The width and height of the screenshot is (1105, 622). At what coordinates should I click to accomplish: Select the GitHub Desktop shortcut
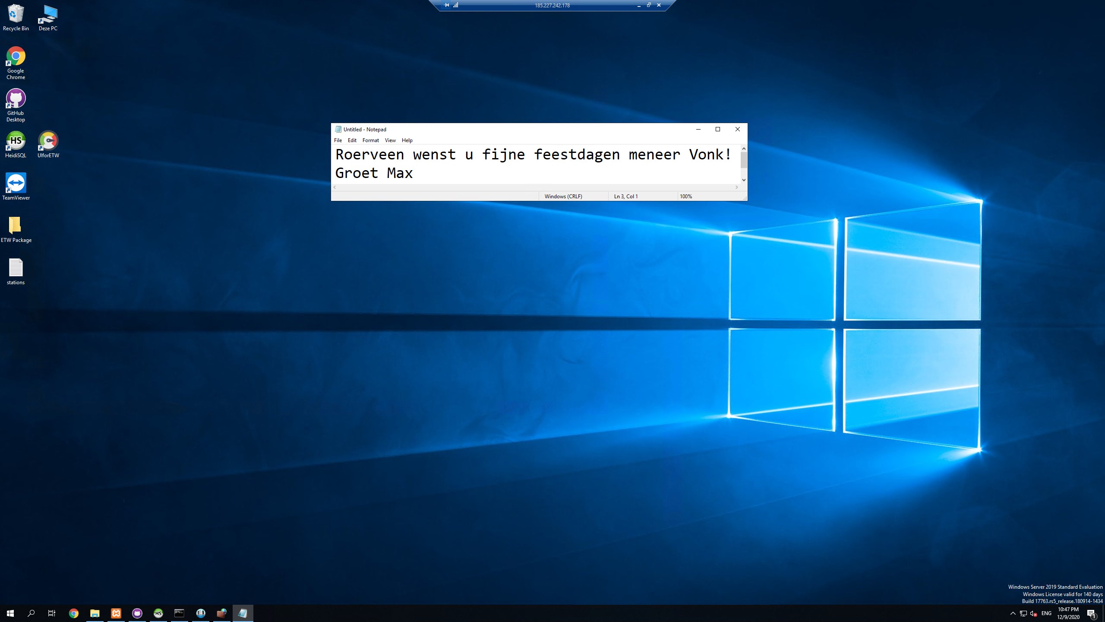(x=16, y=105)
